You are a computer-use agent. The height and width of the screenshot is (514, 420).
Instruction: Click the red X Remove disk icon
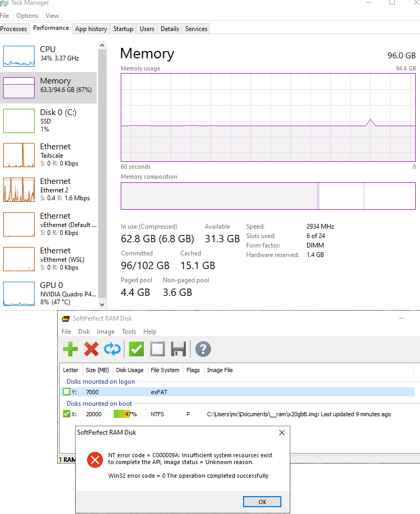(91, 349)
